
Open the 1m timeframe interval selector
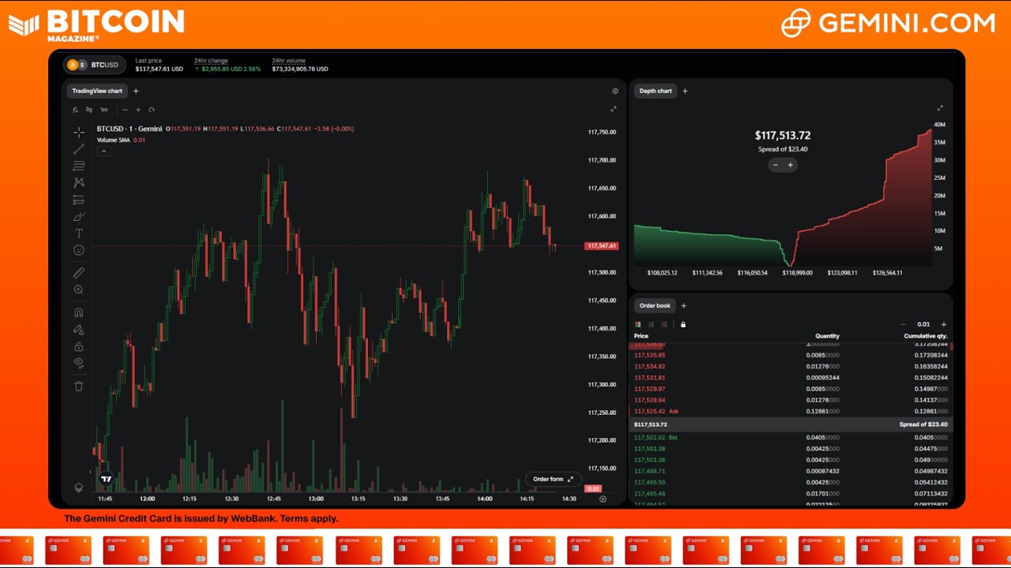point(103,110)
